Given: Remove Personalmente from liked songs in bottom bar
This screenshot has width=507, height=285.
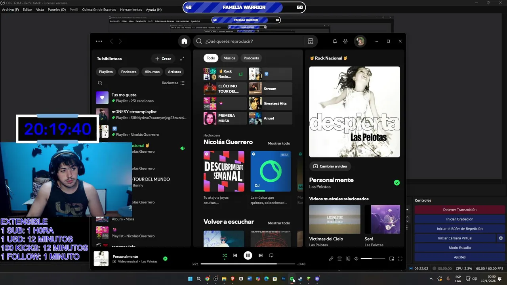Looking at the screenshot, I should point(165,259).
